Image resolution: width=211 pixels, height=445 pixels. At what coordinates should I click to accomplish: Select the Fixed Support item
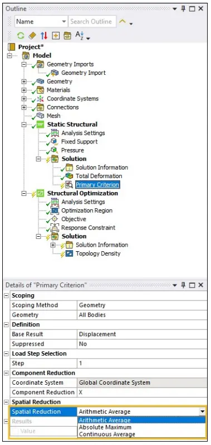point(79,142)
